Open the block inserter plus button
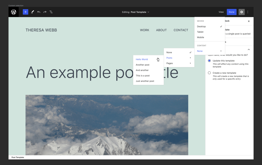Image resolution: width=262 pixels, height=165 pixels. pyautogui.click(x=25, y=12)
